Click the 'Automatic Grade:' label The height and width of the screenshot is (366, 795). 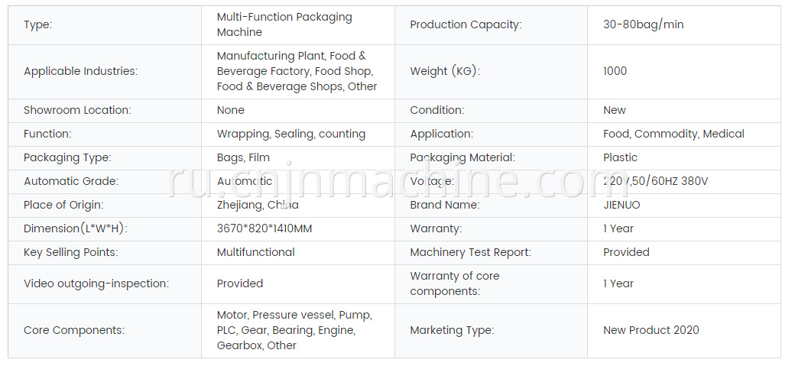[x=71, y=182]
